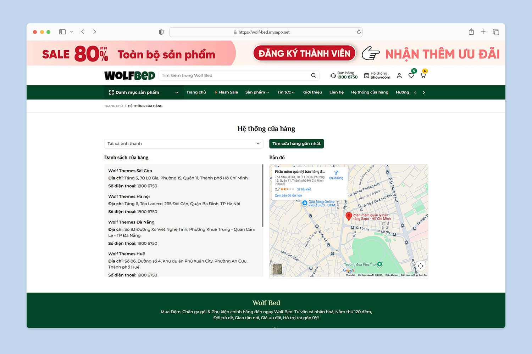Viewport: 532px width, 354px height.
Task: Click the ĐĂNG KÝ THÀNH VIÊN banner button
Action: (x=304, y=53)
